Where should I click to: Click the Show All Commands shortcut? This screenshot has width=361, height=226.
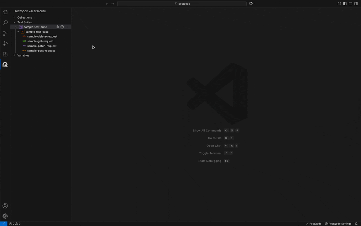click(207, 130)
